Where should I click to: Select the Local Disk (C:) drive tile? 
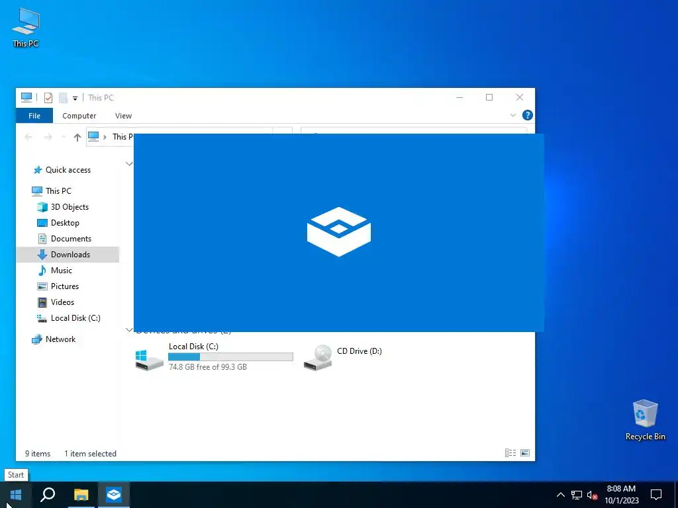click(214, 357)
